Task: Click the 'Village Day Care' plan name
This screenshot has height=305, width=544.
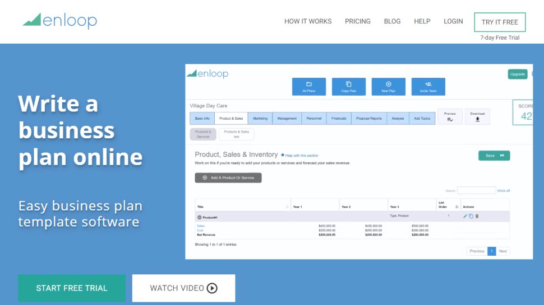Action: 209,106
